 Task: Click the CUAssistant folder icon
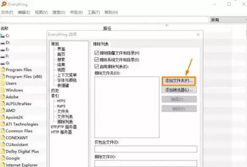(x=3, y=145)
